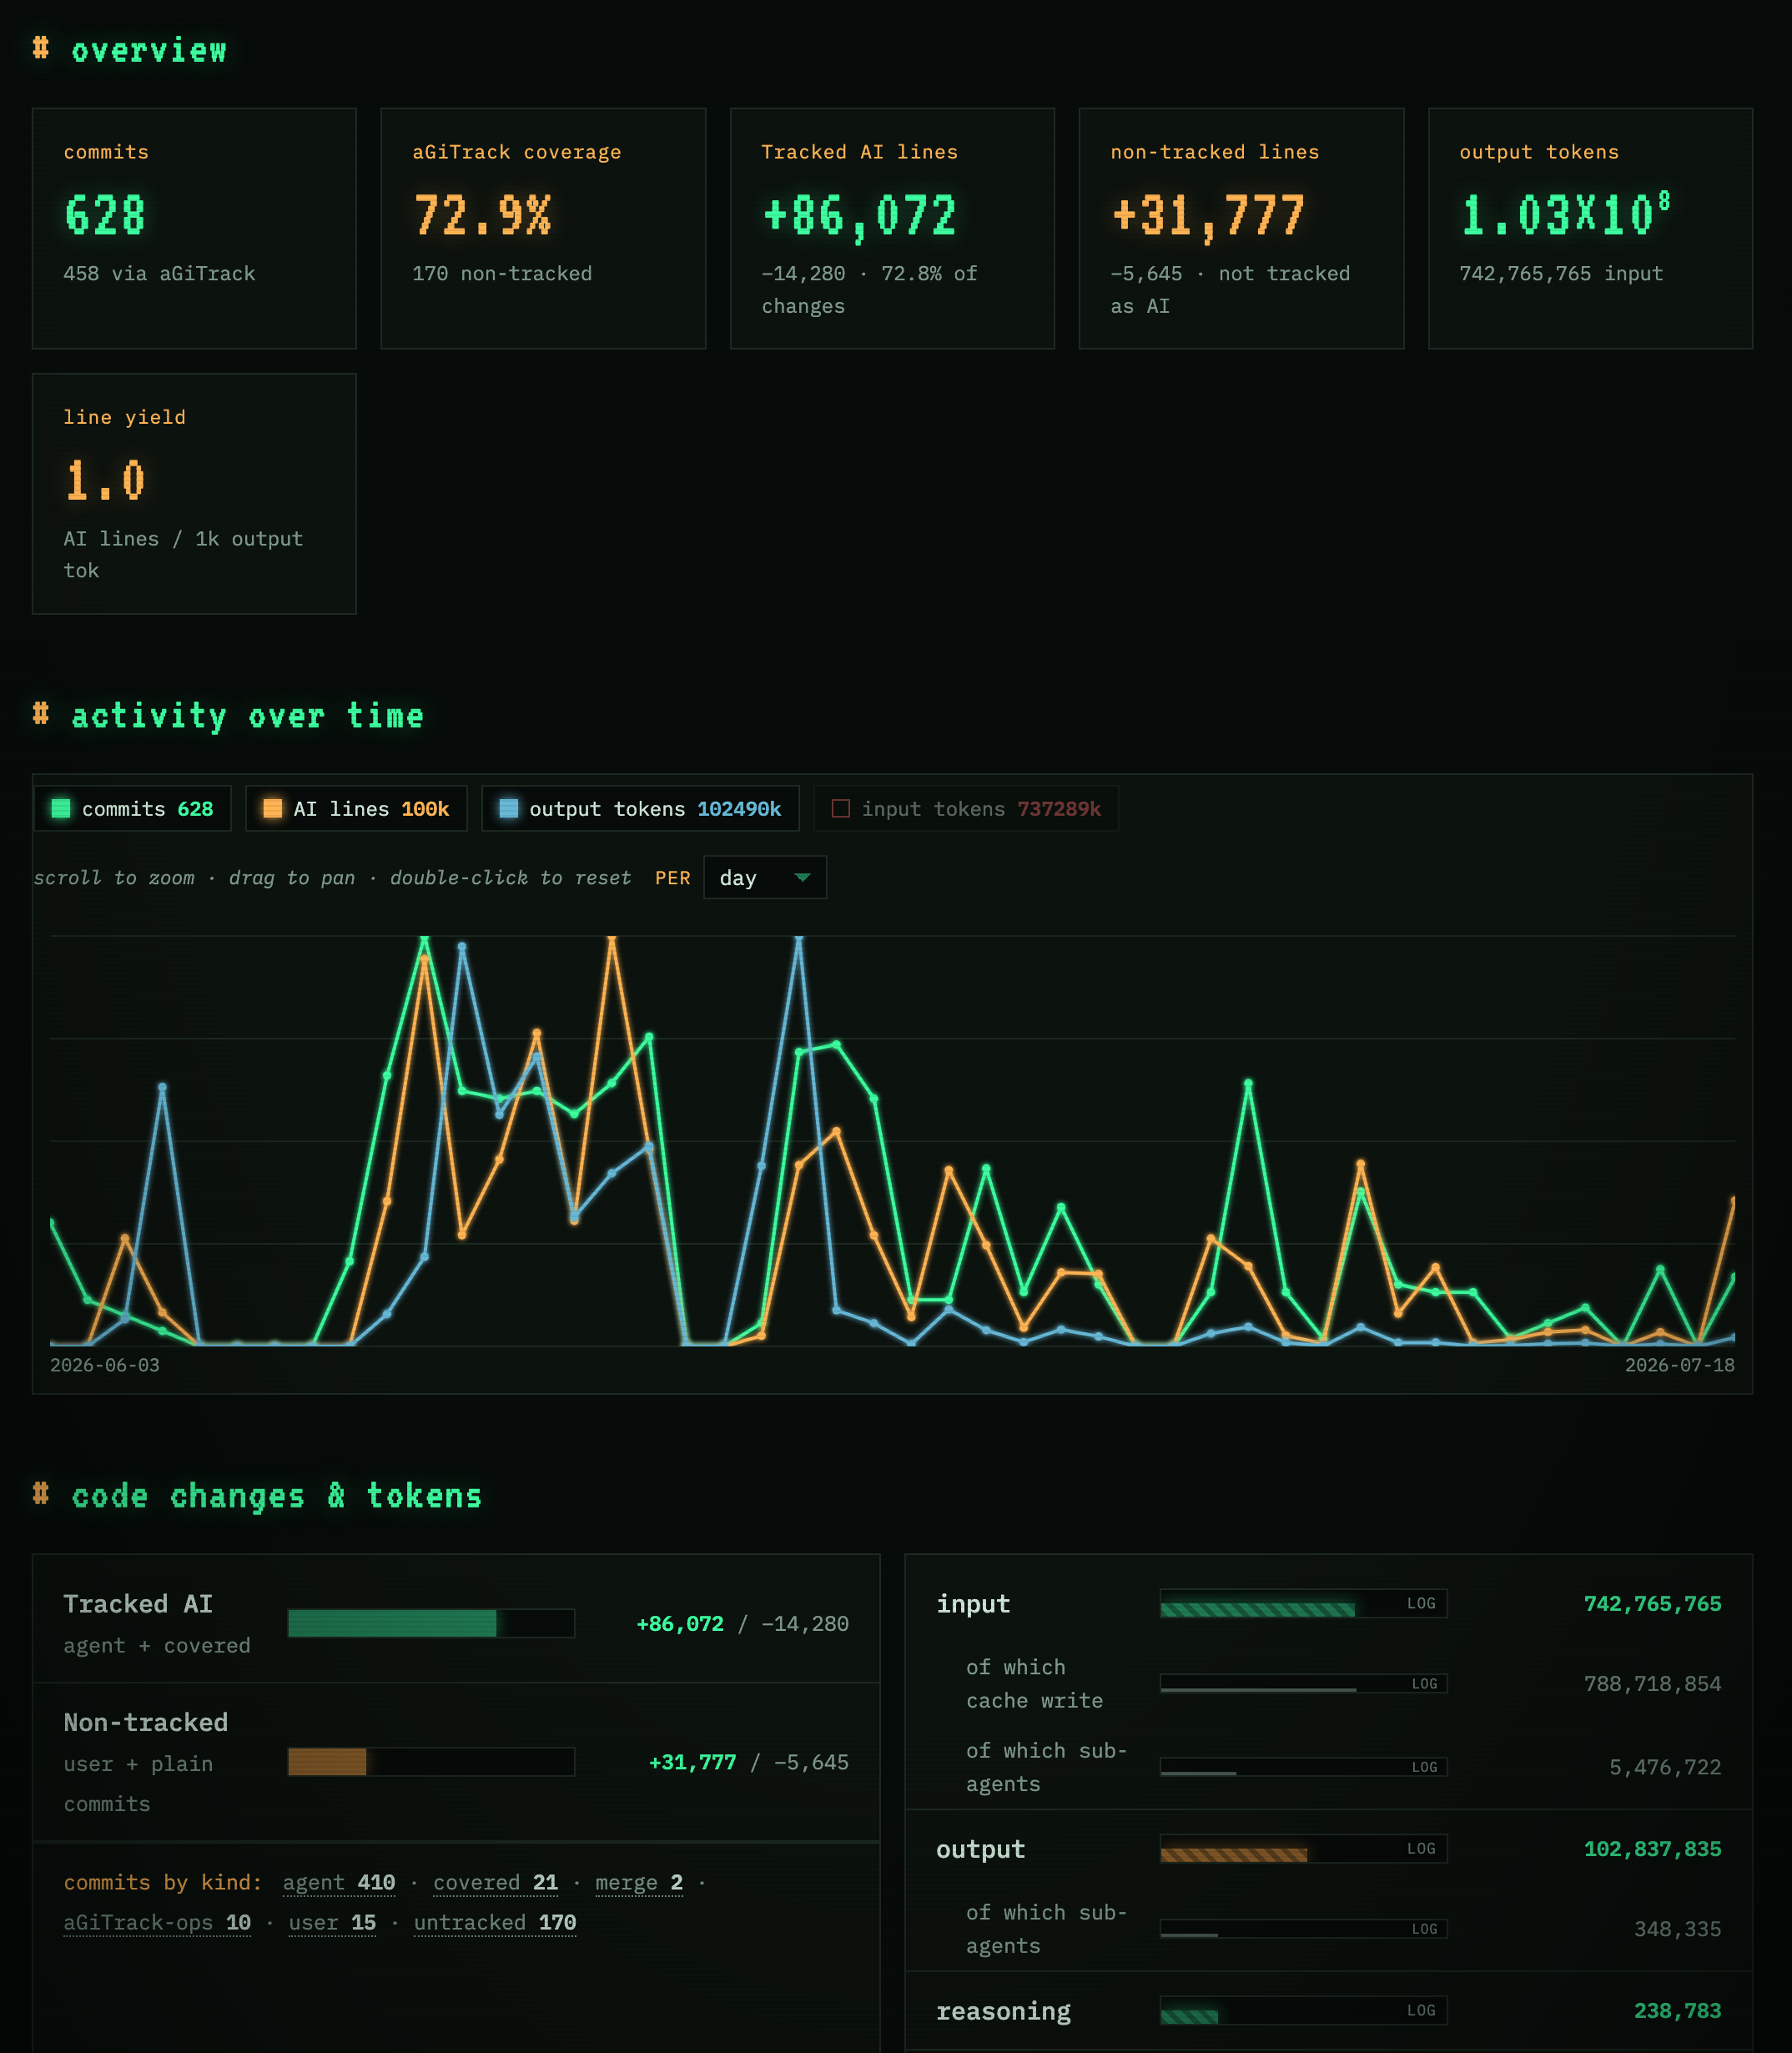
Task: Toggle LOG scale on the input row
Action: 1421,1603
